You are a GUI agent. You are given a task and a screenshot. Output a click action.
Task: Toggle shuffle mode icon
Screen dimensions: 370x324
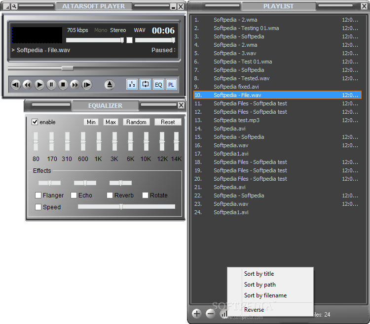click(132, 85)
